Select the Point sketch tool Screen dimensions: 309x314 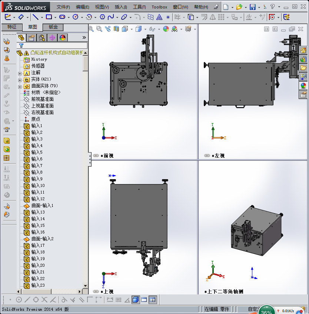tap(168, 17)
